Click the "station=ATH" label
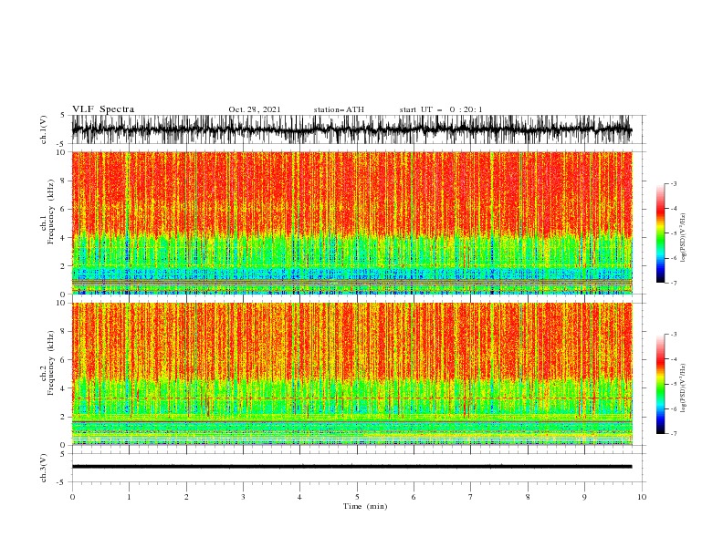Image resolution: width=723 pixels, height=558 pixels. coord(339,109)
